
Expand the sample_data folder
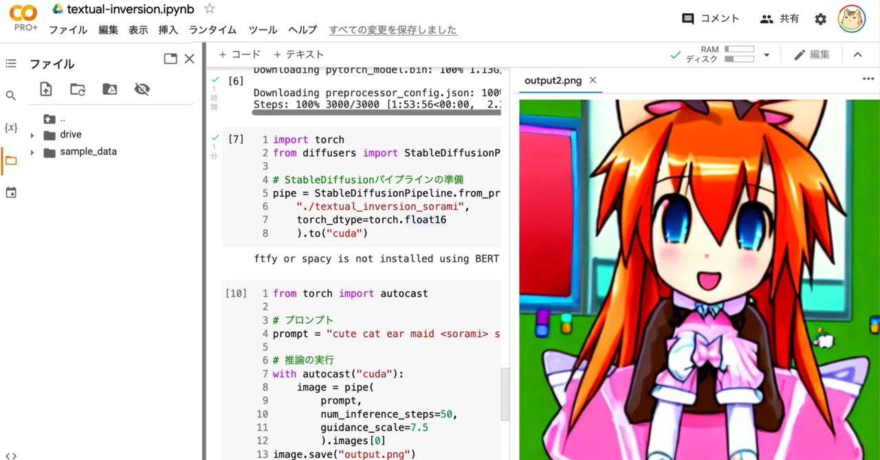point(32,152)
